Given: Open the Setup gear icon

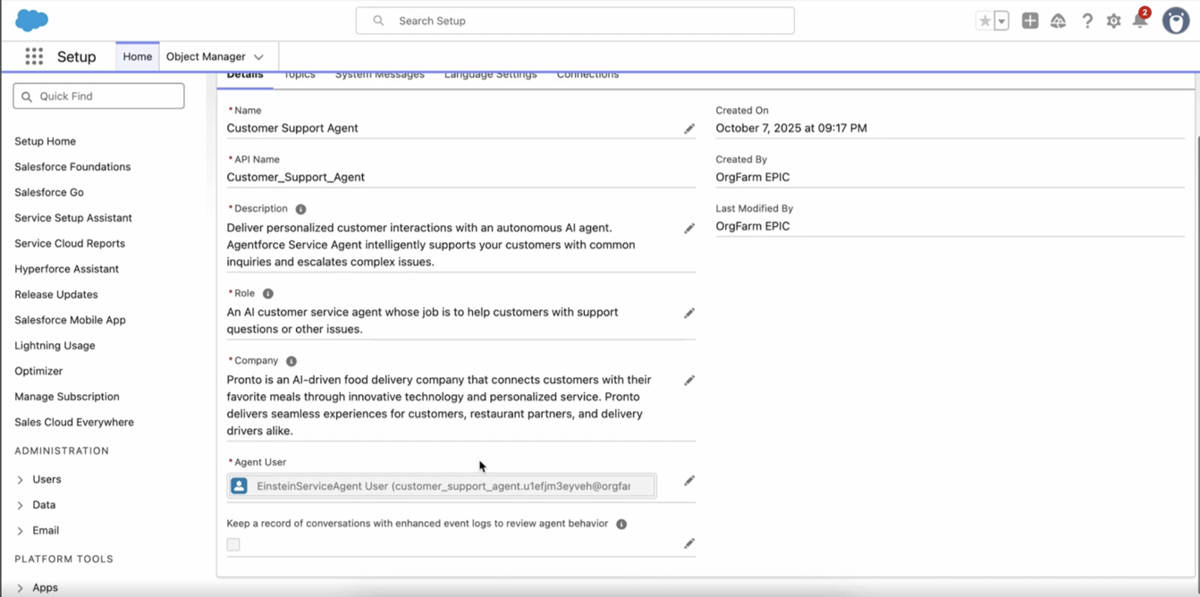Looking at the screenshot, I should click(1113, 21).
